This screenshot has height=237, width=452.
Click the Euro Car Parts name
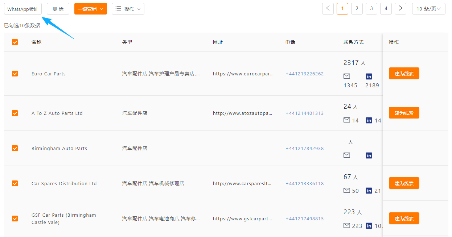pyautogui.click(x=49, y=74)
